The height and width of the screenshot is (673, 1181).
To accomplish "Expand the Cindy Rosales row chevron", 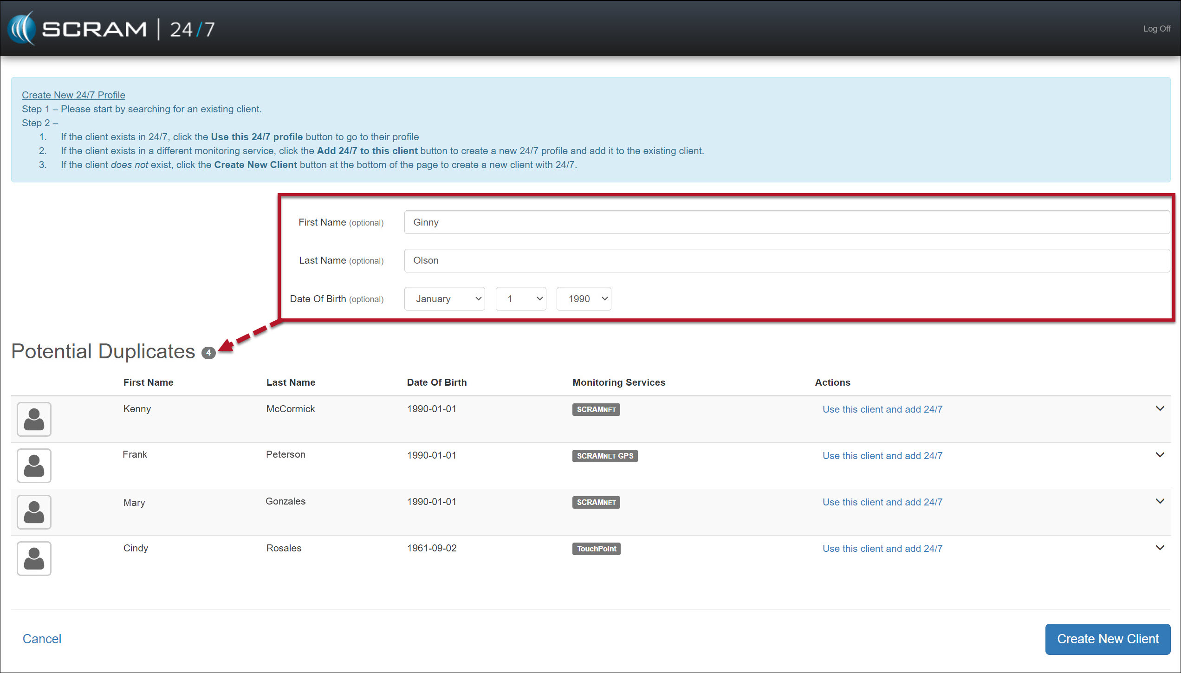I will point(1160,548).
